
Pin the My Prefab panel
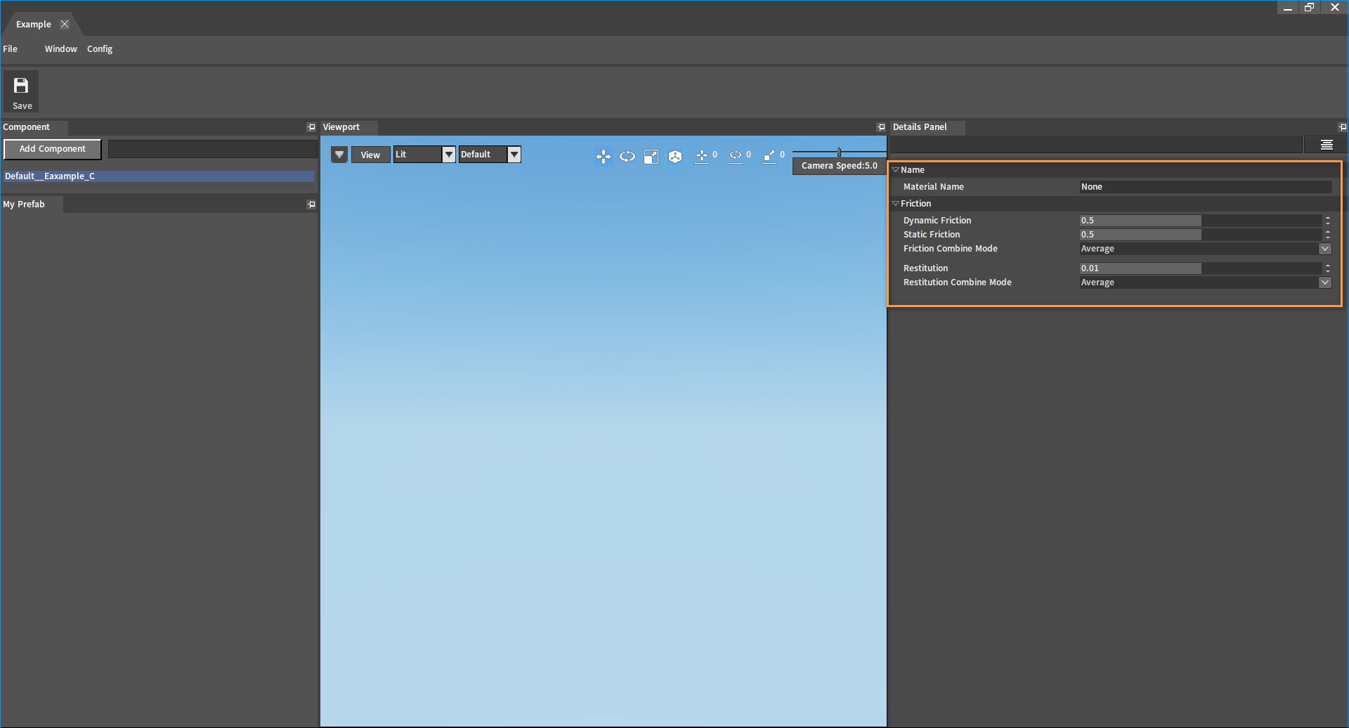click(311, 204)
